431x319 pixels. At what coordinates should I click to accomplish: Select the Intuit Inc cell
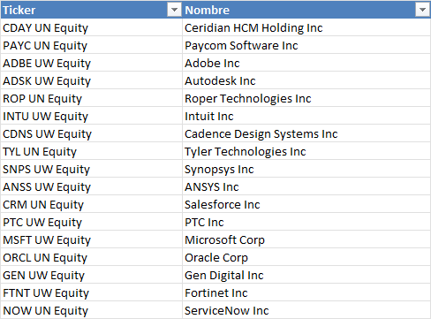[x=306, y=116]
